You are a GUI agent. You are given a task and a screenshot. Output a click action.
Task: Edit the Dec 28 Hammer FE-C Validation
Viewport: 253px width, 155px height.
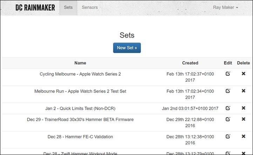[228, 137]
